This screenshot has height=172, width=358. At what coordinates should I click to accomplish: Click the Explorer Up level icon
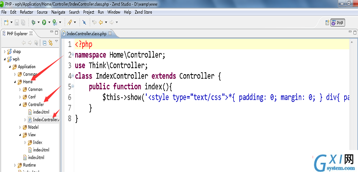[36, 43]
